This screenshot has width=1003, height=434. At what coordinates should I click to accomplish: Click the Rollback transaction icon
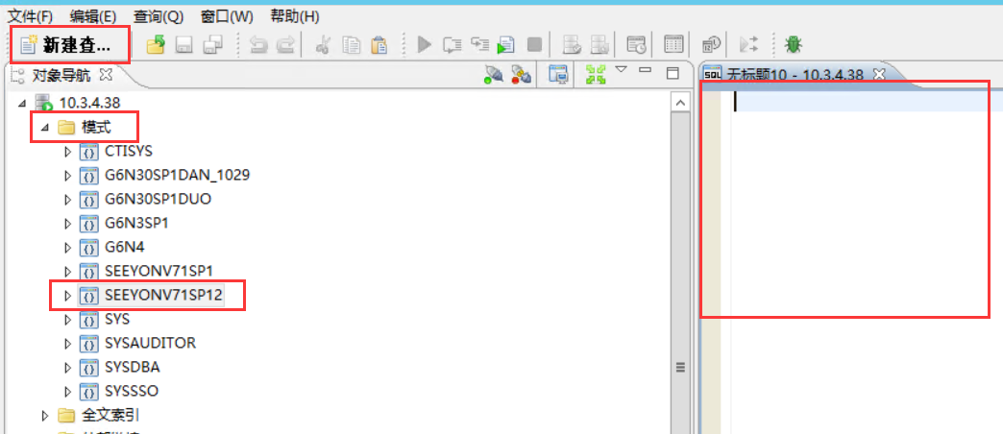point(599,45)
